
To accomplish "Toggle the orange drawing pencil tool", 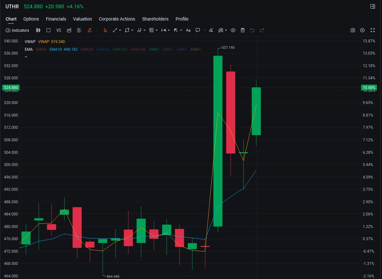I will coord(90,30).
